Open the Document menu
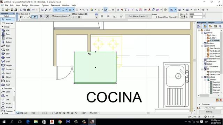The width and height of the screenshot is (223, 125). pos(35,5)
